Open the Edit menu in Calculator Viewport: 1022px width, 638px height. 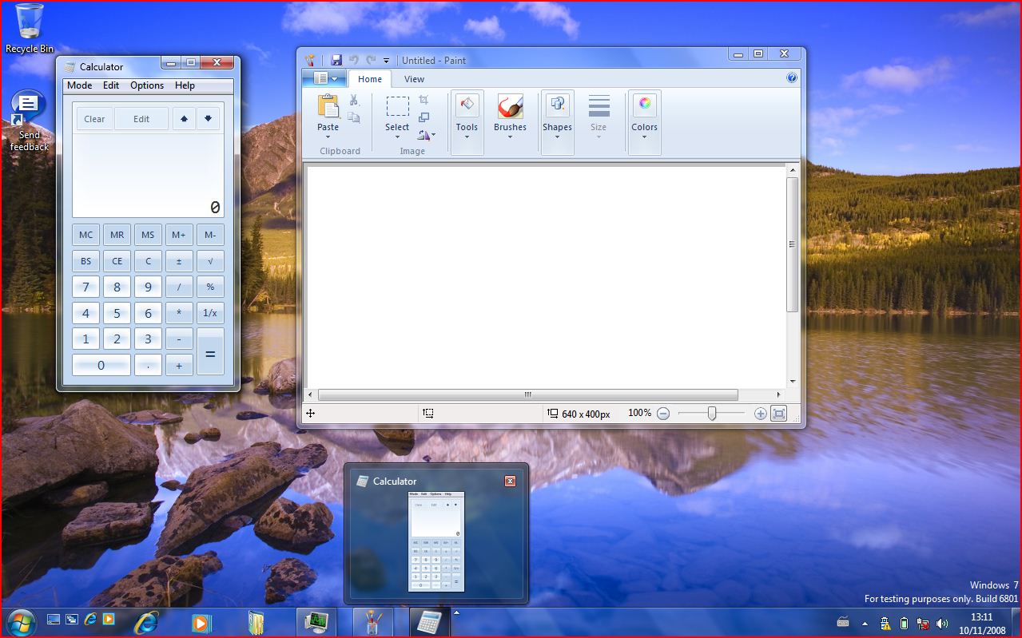point(111,85)
